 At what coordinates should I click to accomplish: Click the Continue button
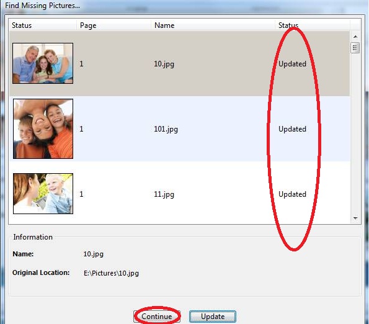pyautogui.click(x=157, y=316)
